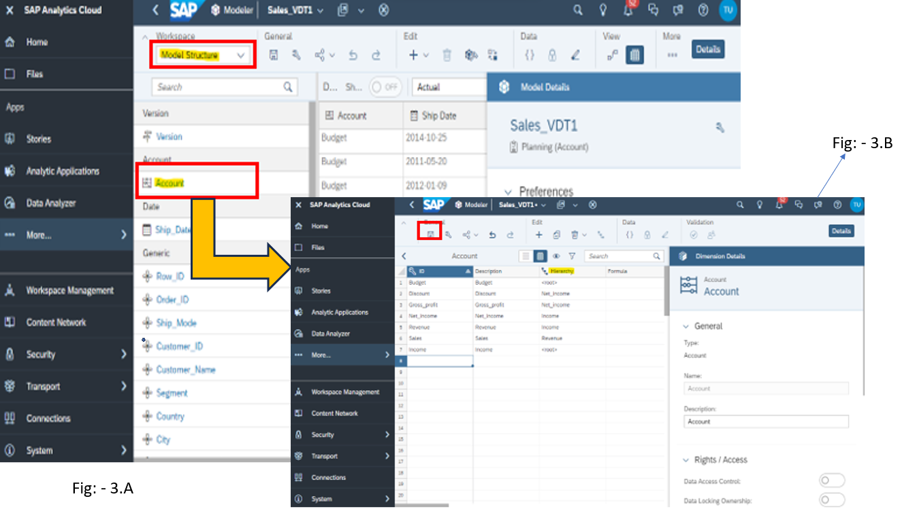
Task: Open the More ellipsis icon in the toolbar
Action: click(x=672, y=55)
